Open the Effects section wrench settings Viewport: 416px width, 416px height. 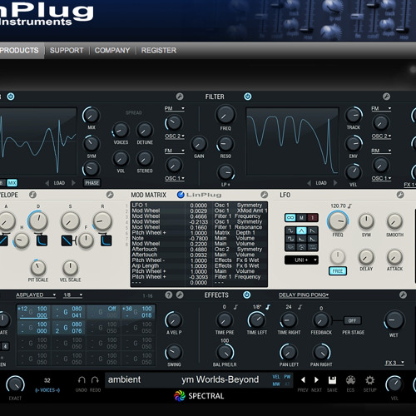[403, 295]
